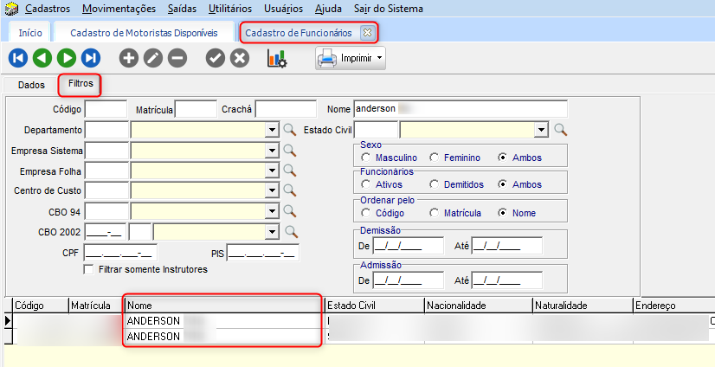Viewport: 715px width, 367px height.
Task: Jump to the last record icon
Action: click(x=90, y=59)
